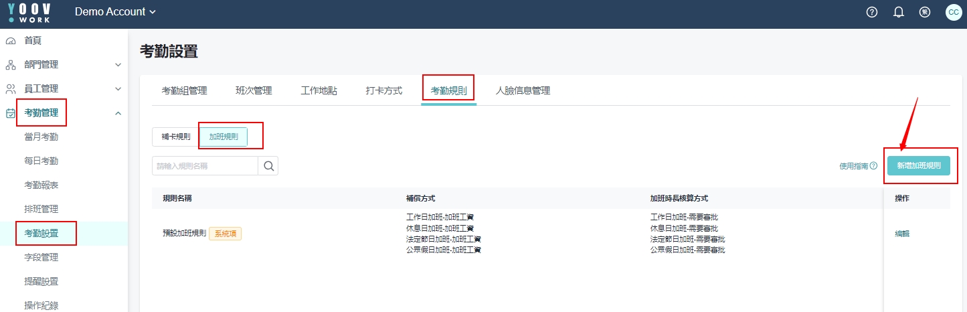
Task: Click the help question mark icon
Action: click(871, 12)
